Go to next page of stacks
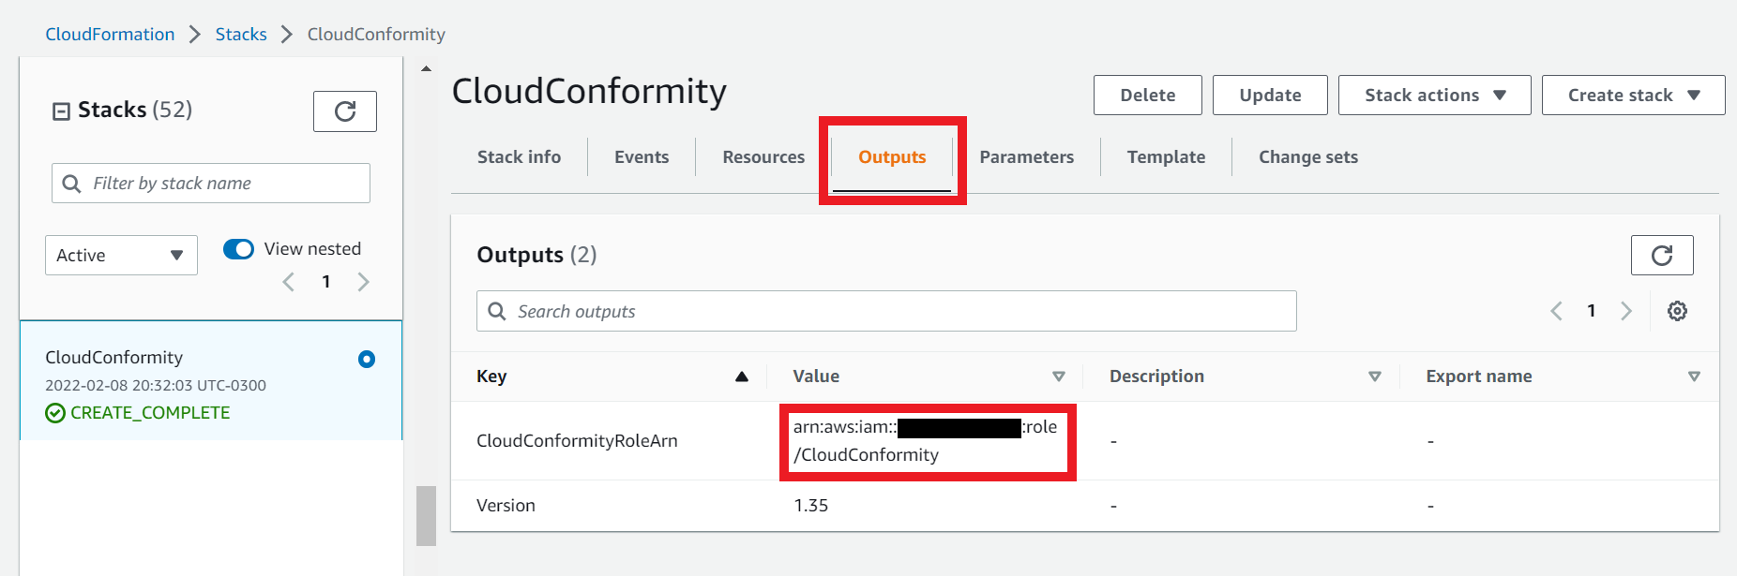1737x576 pixels. tap(363, 282)
